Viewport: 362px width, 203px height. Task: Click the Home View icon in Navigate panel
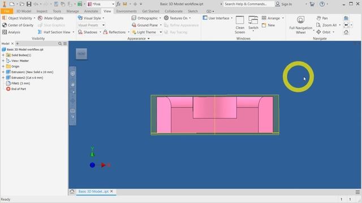point(346,32)
